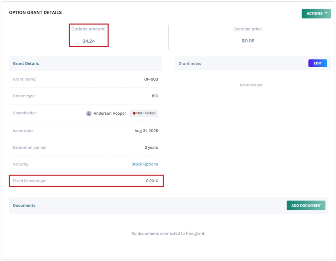Click the grant name value OP-003
The image size is (336, 261).
coord(151,79)
